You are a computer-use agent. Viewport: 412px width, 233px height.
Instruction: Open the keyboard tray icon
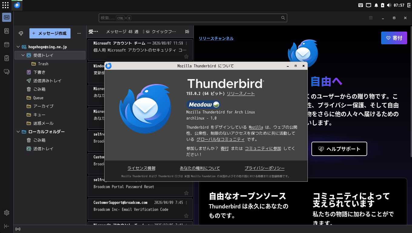click(x=361, y=5)
